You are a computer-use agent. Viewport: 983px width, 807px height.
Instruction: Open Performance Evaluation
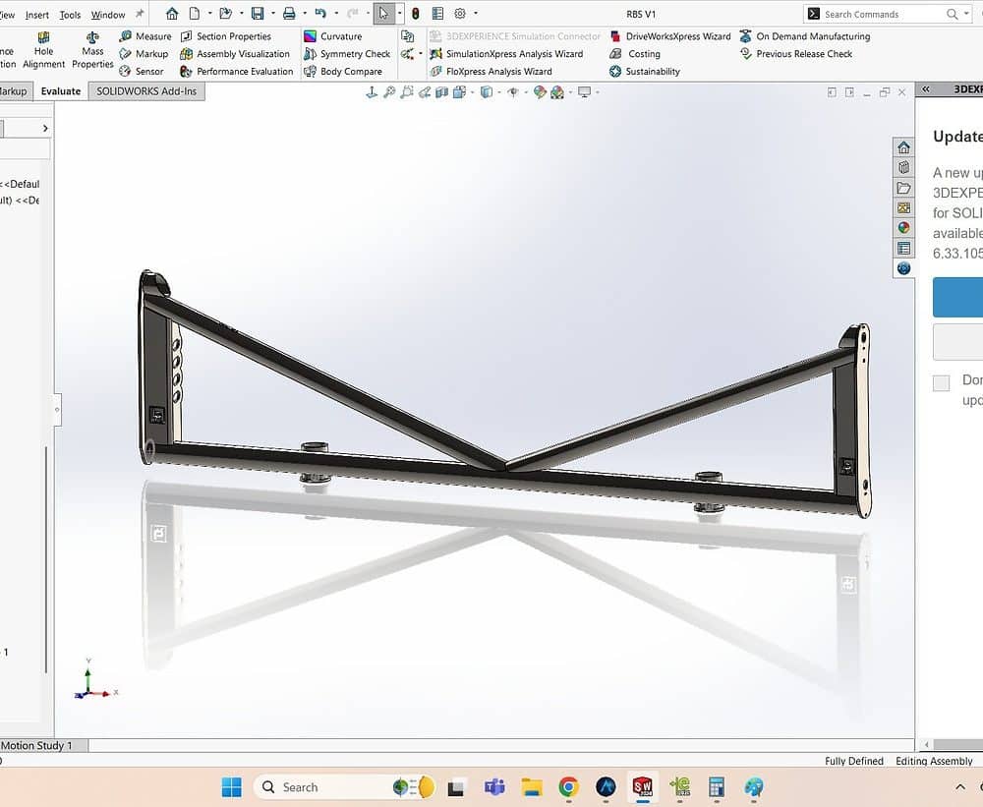(236, 72)
